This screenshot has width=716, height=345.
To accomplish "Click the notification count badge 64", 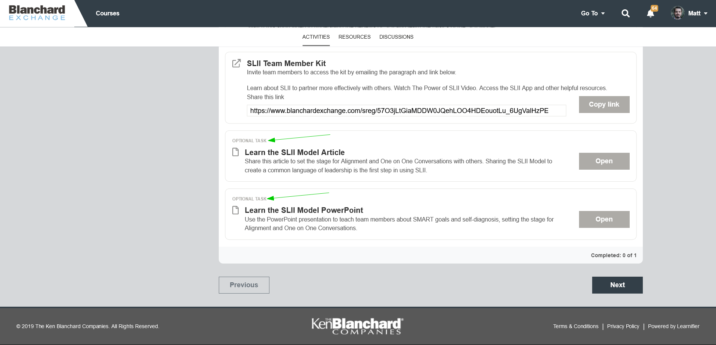I will [x=654, y=8].
